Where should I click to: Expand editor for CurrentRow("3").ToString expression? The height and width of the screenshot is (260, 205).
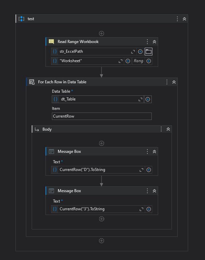tap(142, 209)
